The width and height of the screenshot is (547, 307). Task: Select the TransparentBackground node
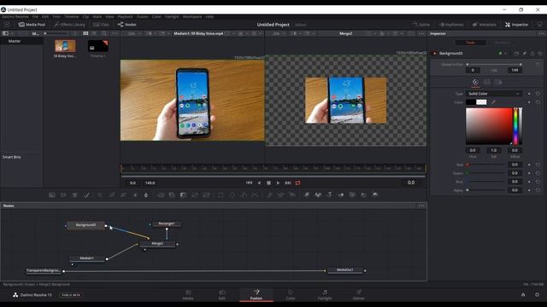pos(44,270)
